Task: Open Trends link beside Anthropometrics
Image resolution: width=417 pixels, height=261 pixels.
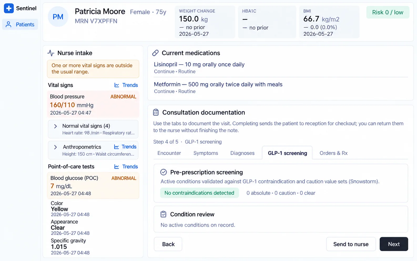Action: [125, 147]
